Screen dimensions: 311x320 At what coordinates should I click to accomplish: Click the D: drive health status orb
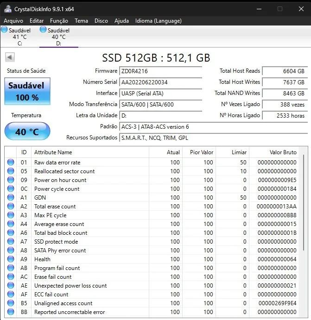[x=43, y=30]
